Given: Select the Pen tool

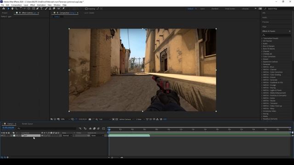Looking at the screenshot, I should point(38,9).
